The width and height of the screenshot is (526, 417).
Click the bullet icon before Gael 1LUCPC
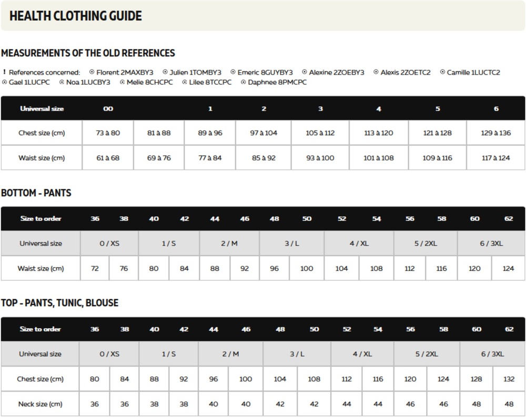4,82
